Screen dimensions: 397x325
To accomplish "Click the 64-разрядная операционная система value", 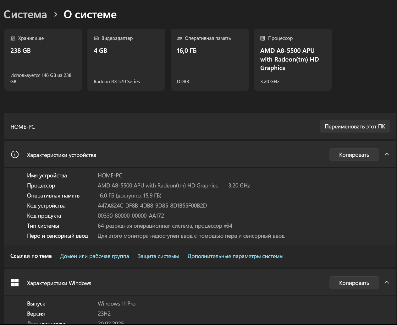I will pyautogui.click(x=165, y=226).
